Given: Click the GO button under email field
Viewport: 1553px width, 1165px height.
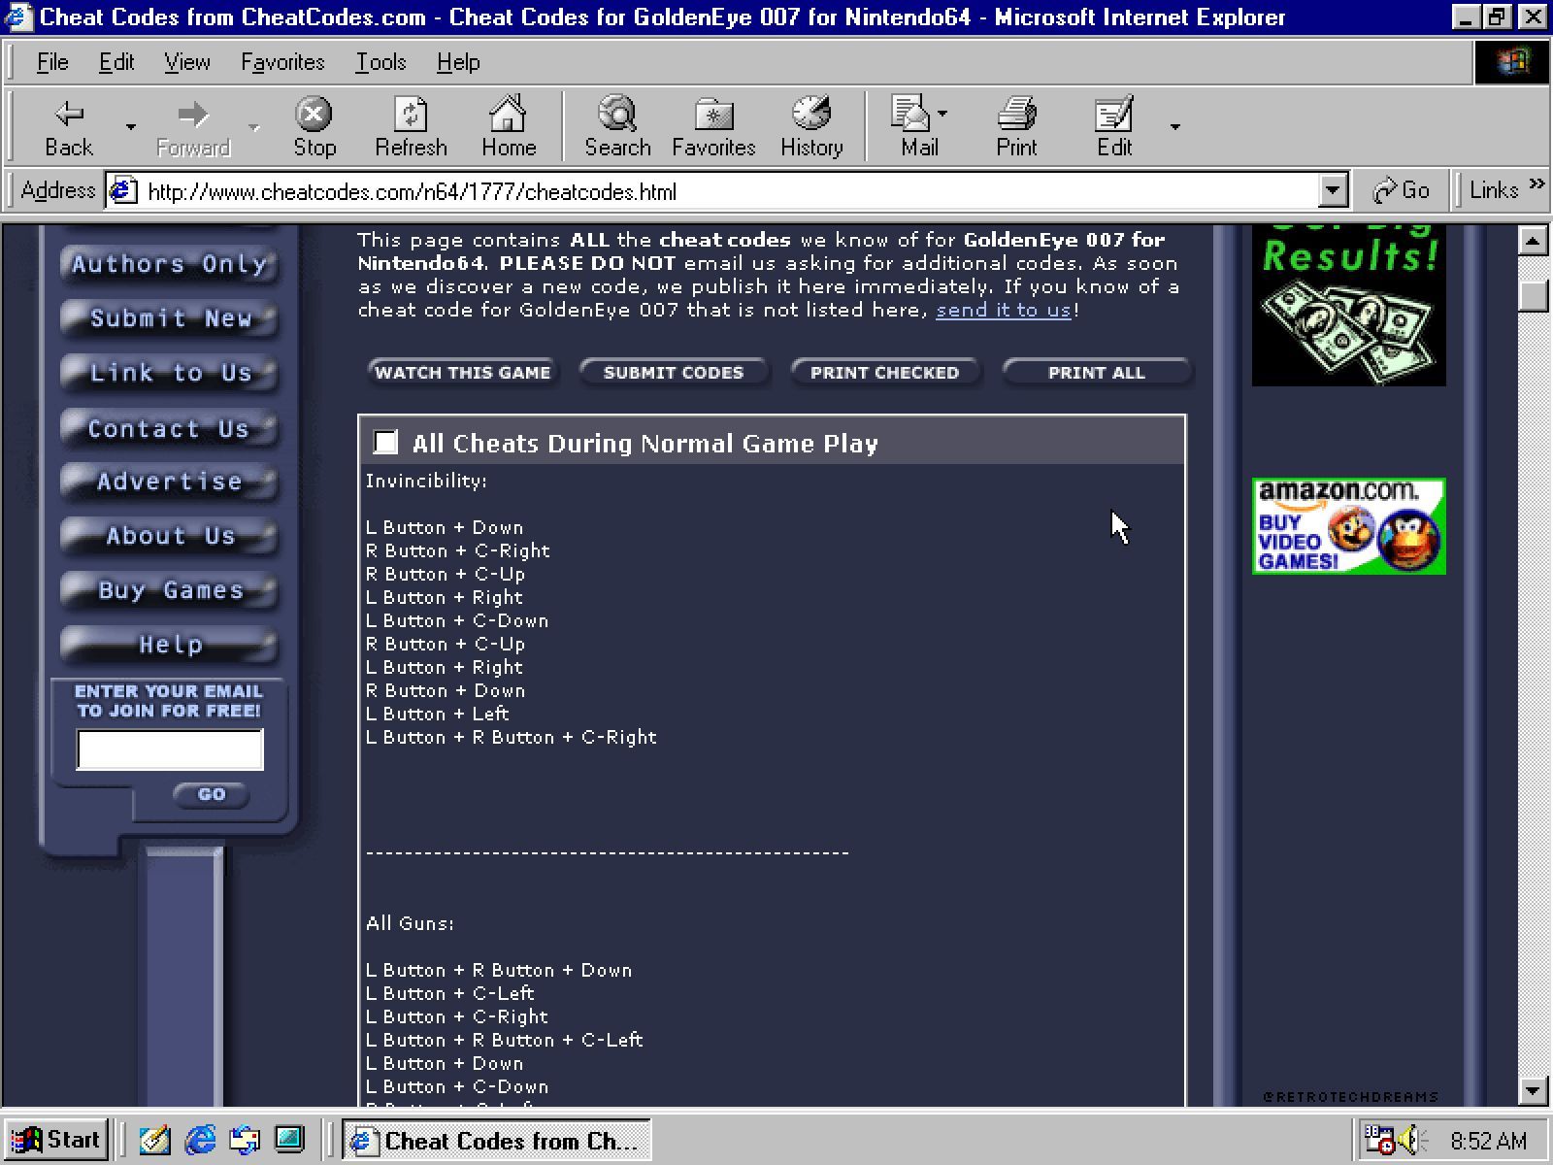Looking at the screenshot, I should pos(212,794).
